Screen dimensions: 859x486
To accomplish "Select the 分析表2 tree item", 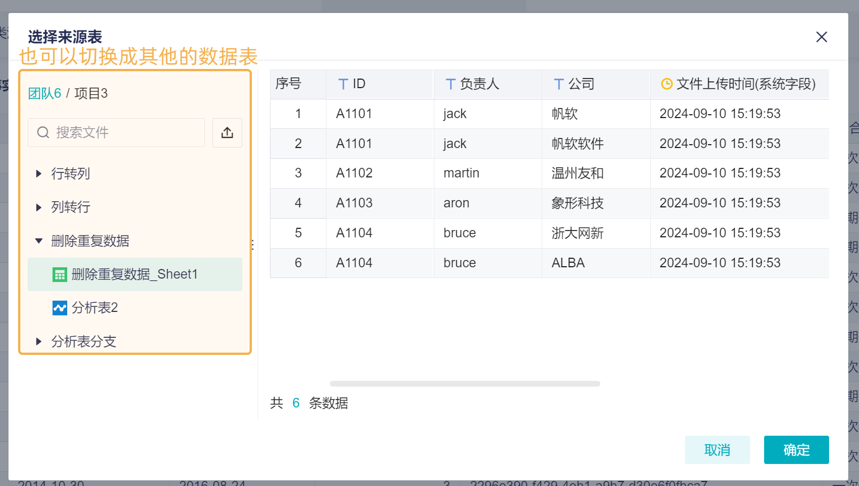I will point(95,308).
